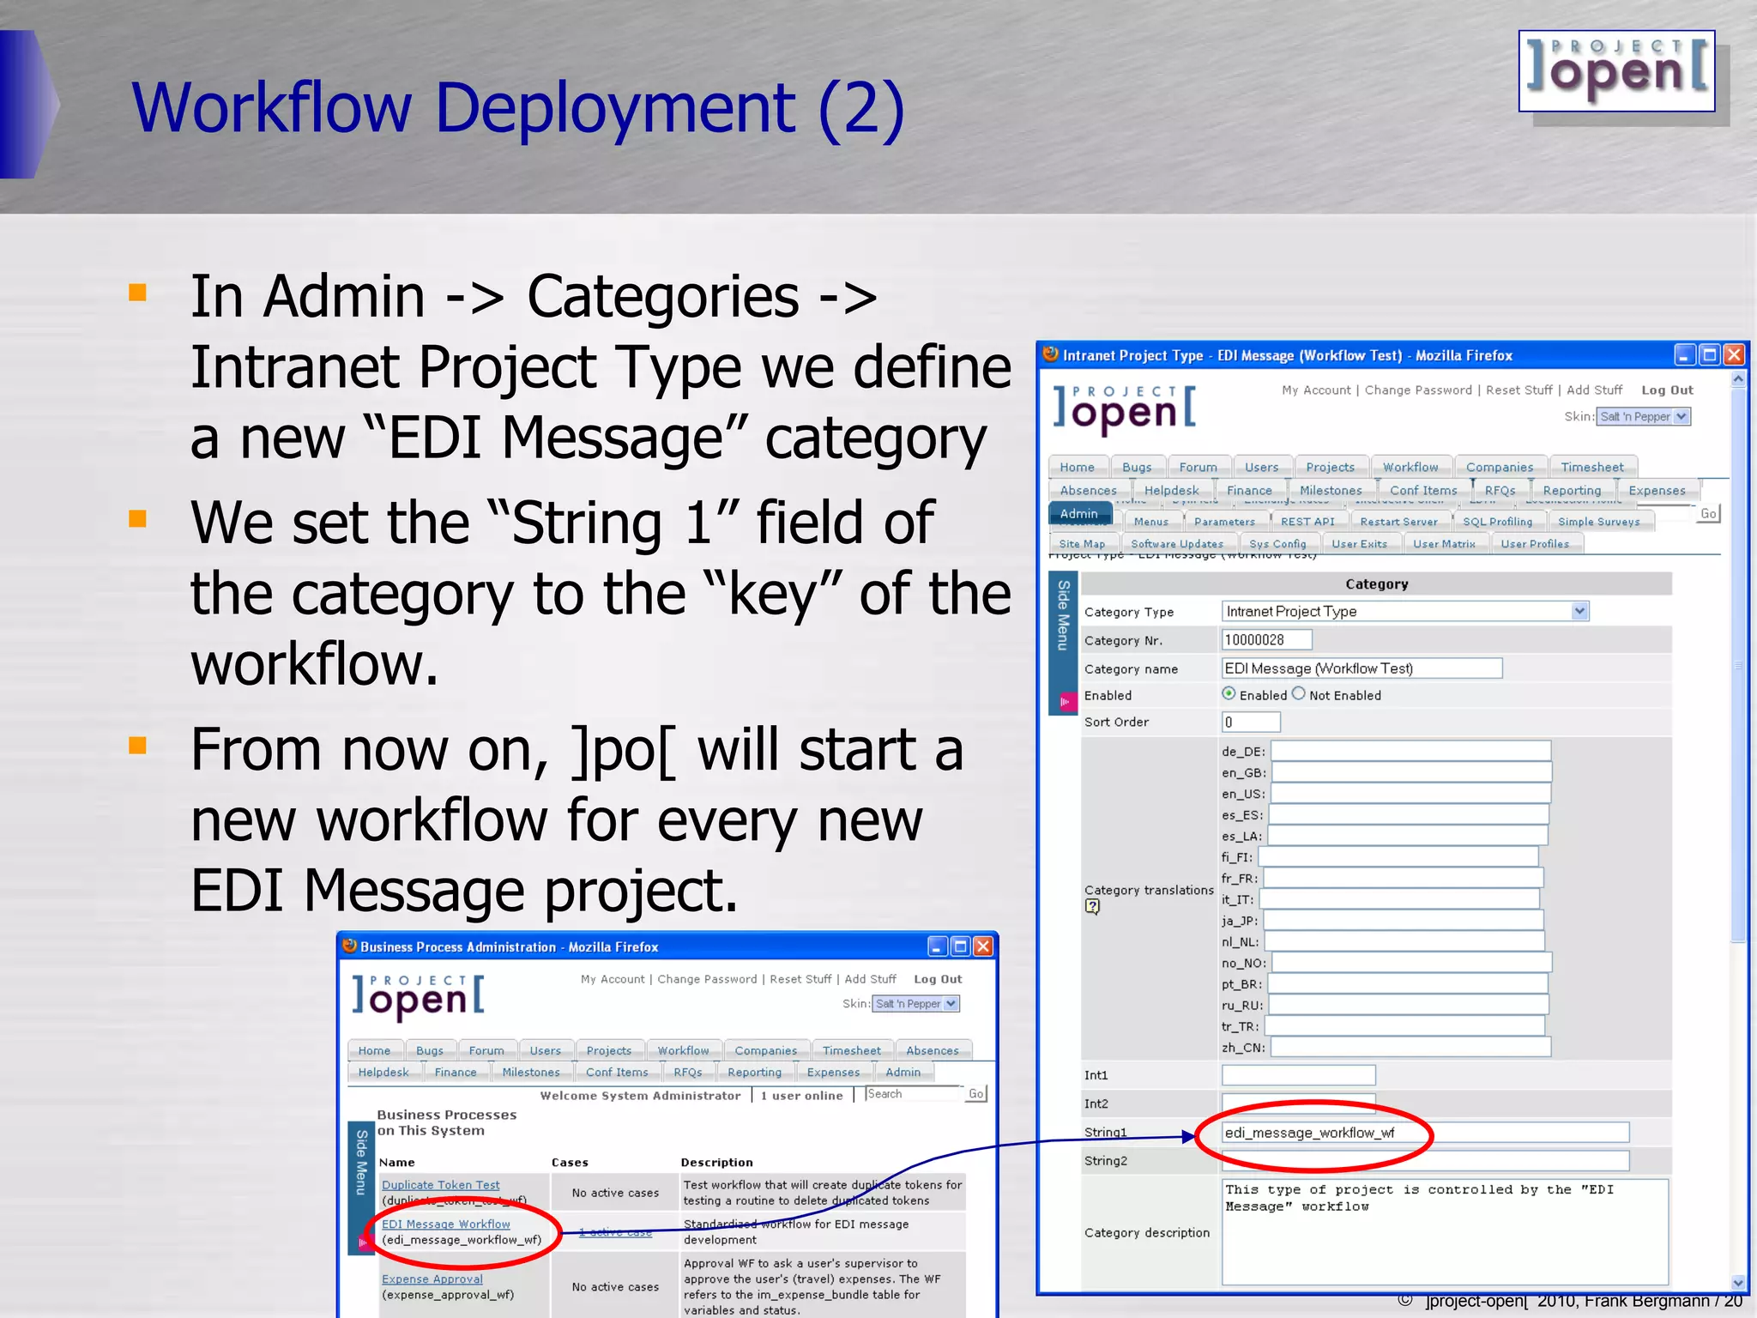1757x1318 pixels.
Task: Open the Skin dropdown in the Intranet Project Type window
Action: click(1643, 417)
